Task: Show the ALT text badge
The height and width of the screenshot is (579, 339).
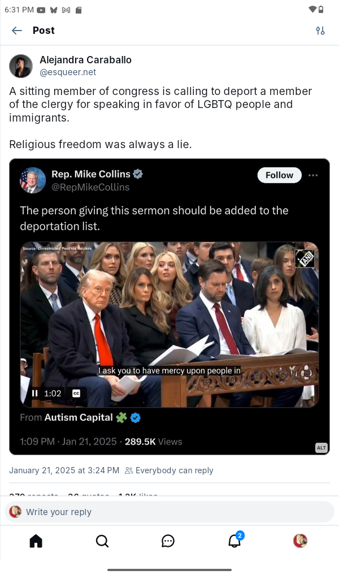Action: (x=321, y=448)
